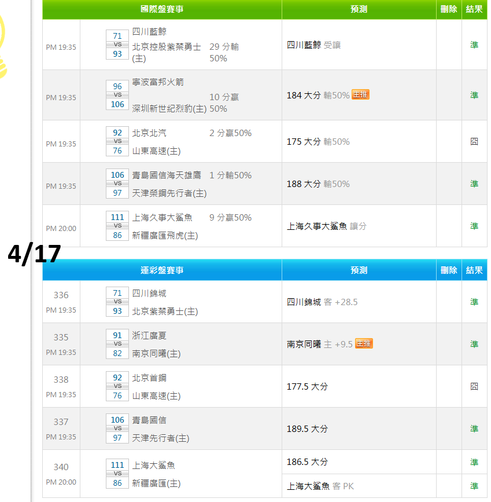Click the 上海久事大鯊魚 讓分 prediction
The height and width of the screenshot is (502, 491).
(327, 226)
